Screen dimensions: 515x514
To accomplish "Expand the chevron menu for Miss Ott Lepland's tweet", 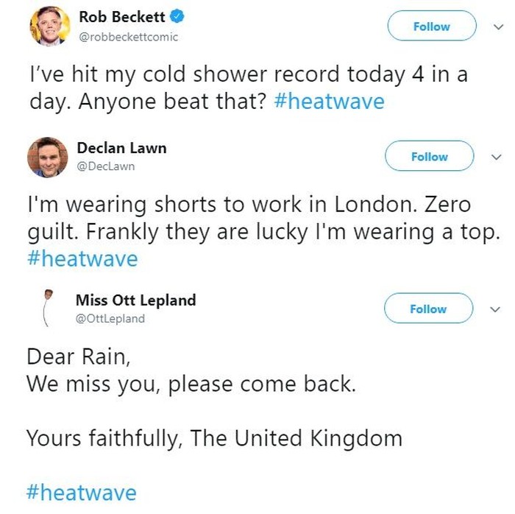I will pos(496,309).
